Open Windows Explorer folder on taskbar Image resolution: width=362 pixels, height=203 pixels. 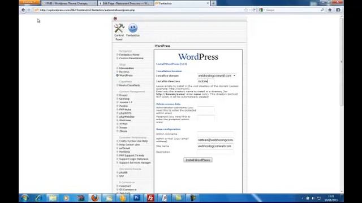(x=53, y=198)
